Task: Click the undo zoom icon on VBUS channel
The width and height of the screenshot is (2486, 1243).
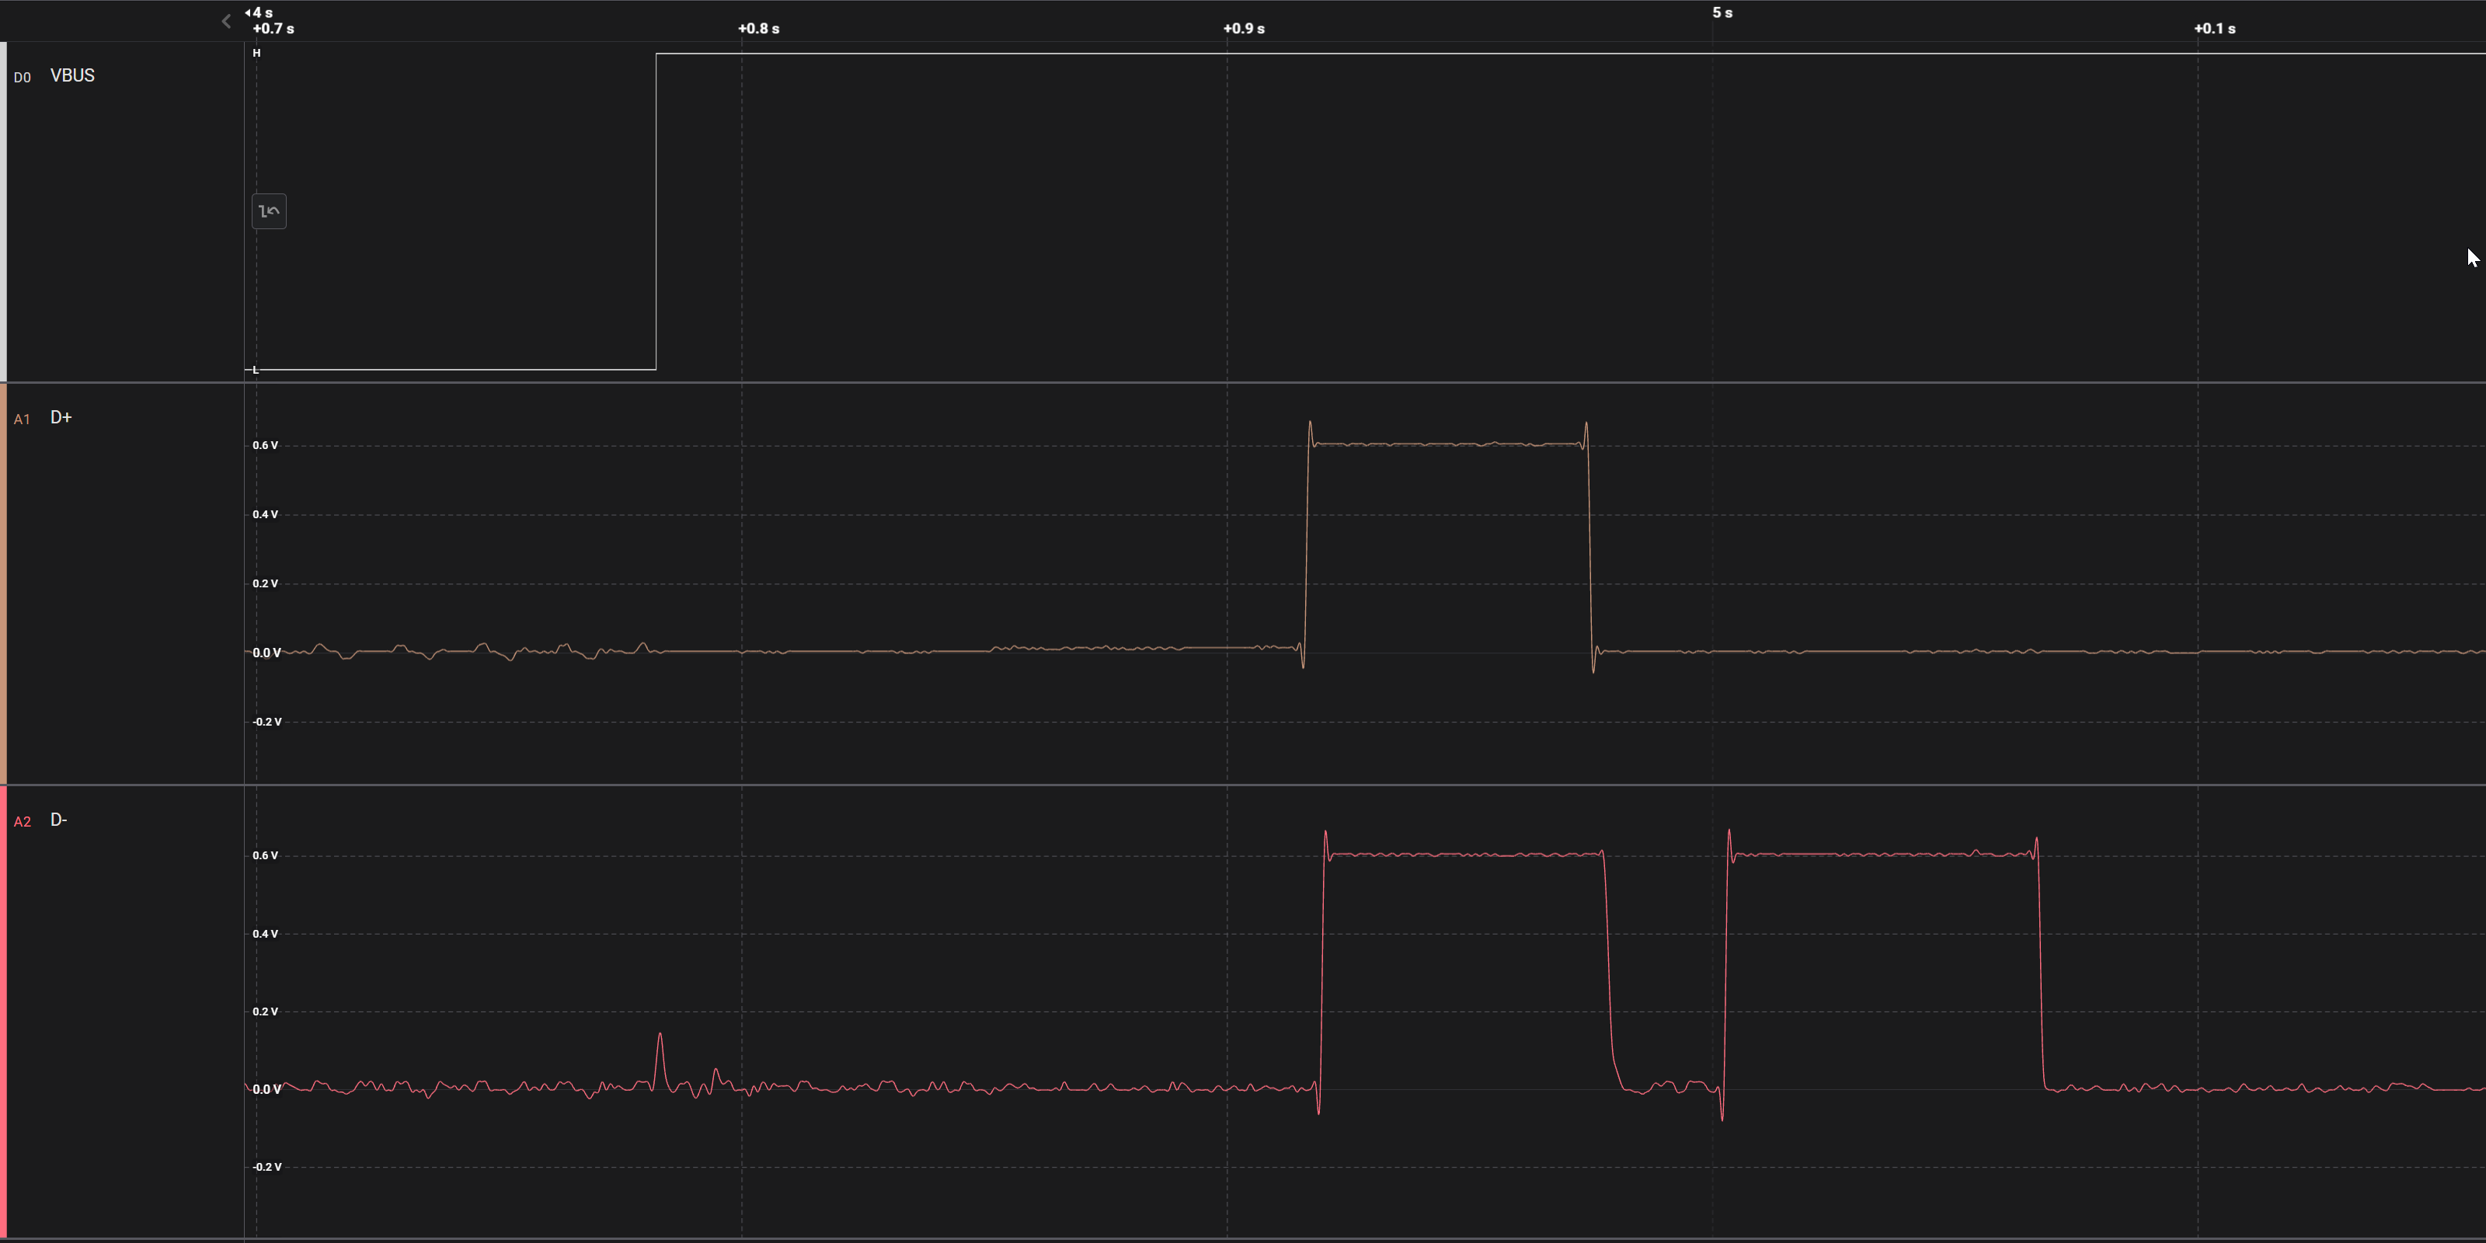Action: tap(270, 211)
